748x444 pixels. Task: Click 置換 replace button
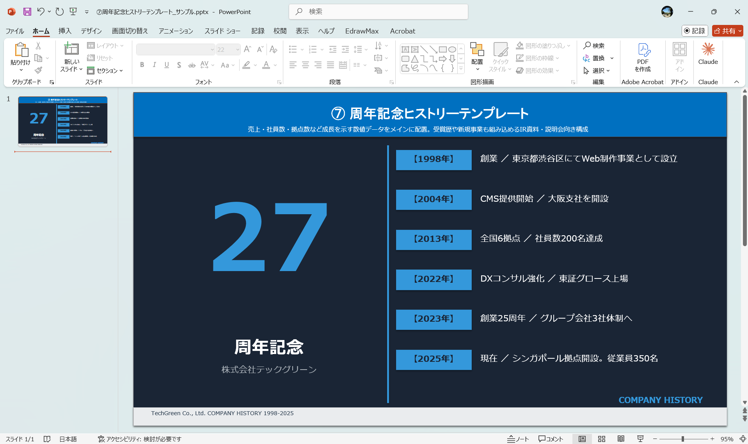tap(594, 58)
